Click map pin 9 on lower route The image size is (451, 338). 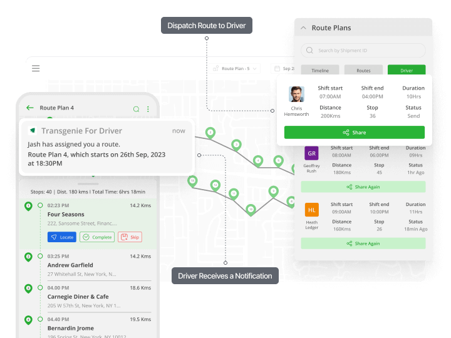(274, 192)
